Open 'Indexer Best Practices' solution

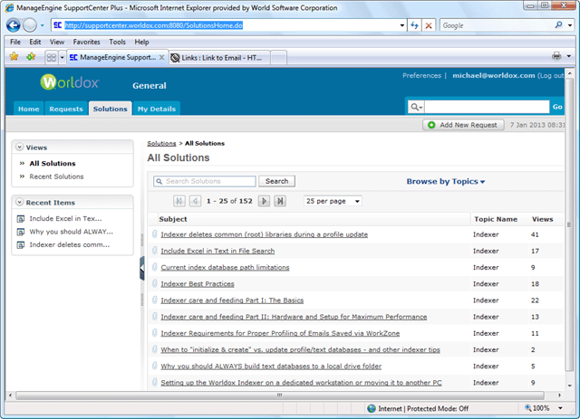click(x=198, y=284)
